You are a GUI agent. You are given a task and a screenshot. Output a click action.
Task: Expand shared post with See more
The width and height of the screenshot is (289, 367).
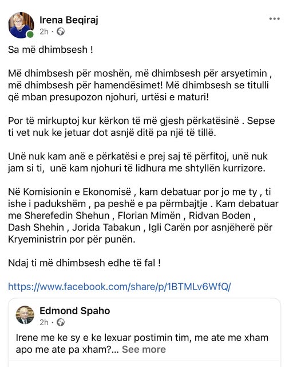coord(144,349)
